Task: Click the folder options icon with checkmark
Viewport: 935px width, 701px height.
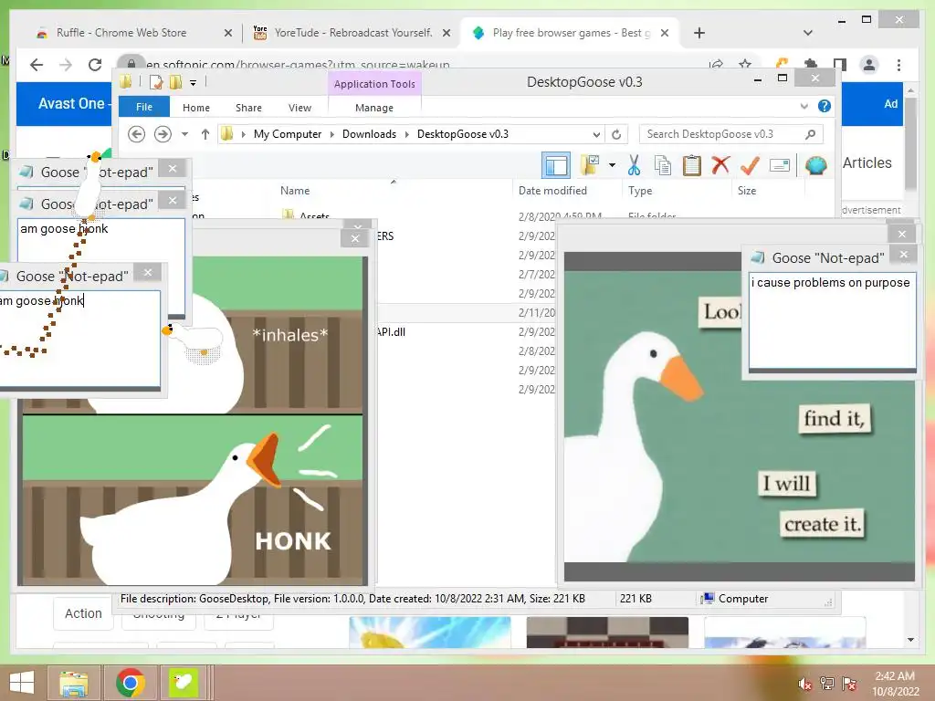Action: click(x=590, y=165)
